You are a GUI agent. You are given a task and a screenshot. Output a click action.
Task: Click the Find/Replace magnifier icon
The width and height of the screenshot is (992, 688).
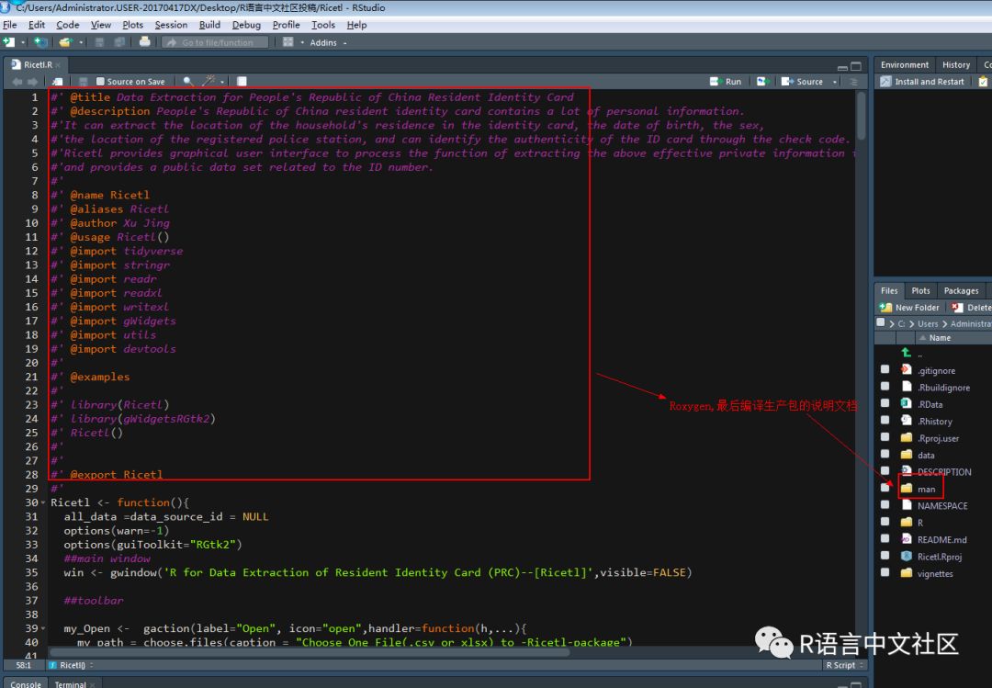pos(187,82)
